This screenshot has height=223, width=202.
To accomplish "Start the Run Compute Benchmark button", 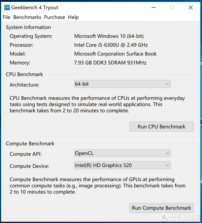I will pos(161,208).
